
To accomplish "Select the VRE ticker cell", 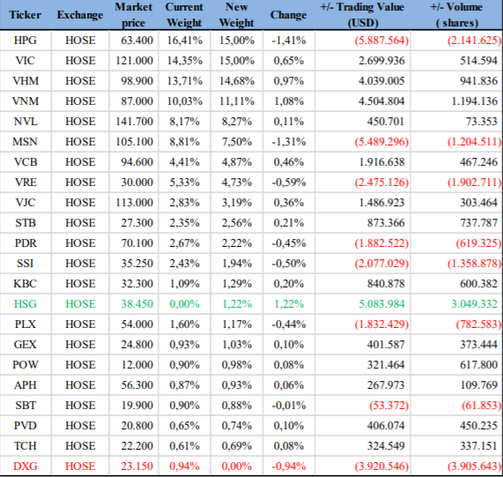I will 26,183.
